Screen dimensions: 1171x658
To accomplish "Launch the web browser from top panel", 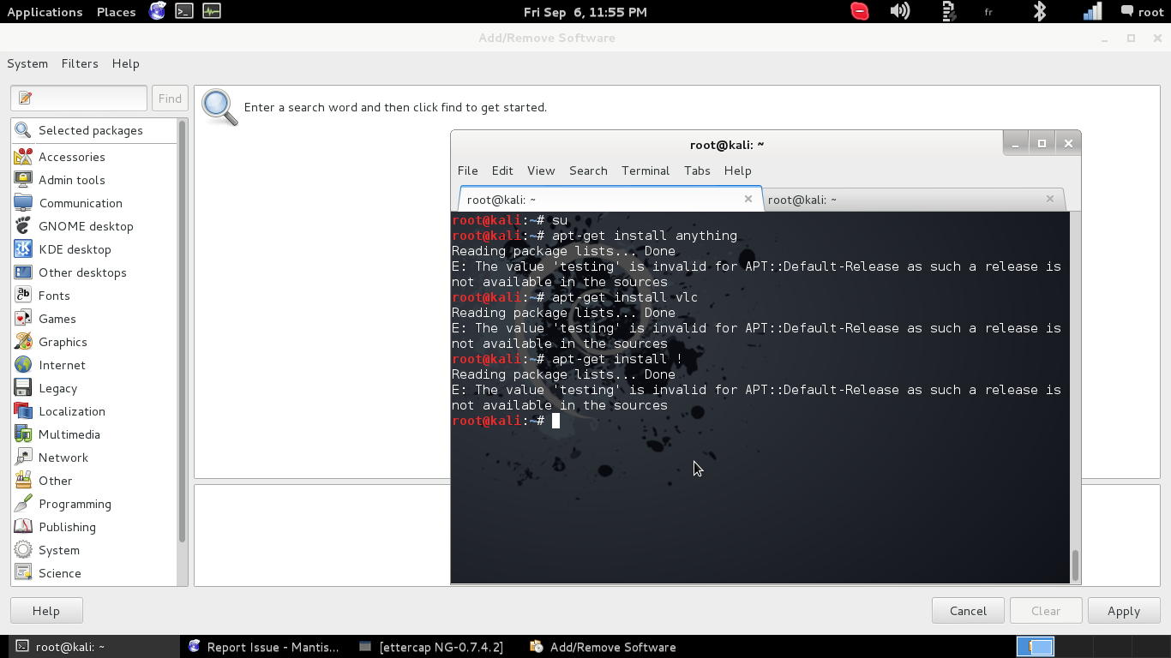I will tap(157, 11).
